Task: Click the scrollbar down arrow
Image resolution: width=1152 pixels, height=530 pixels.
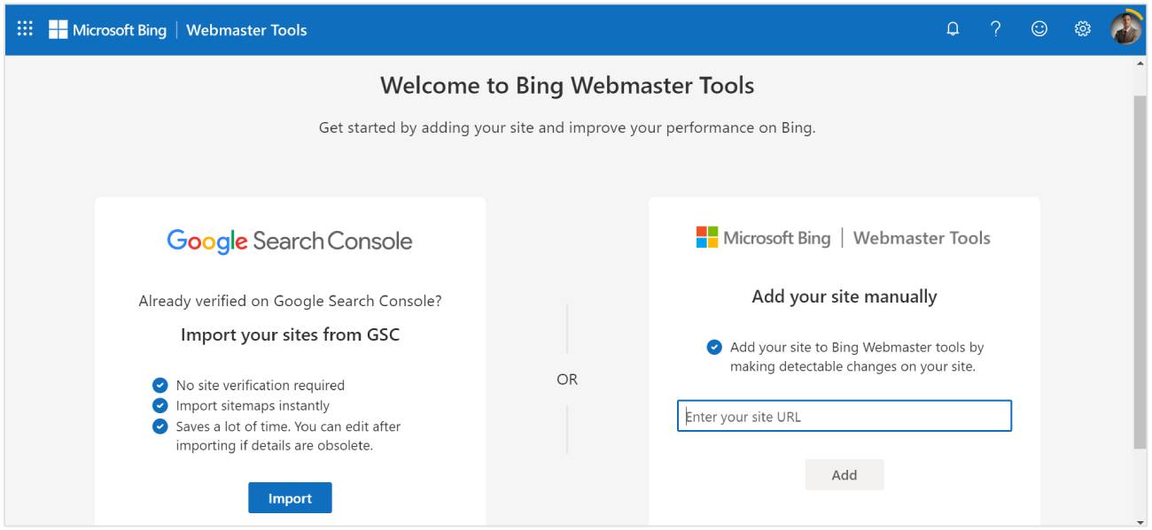Action: [1140, 522]
